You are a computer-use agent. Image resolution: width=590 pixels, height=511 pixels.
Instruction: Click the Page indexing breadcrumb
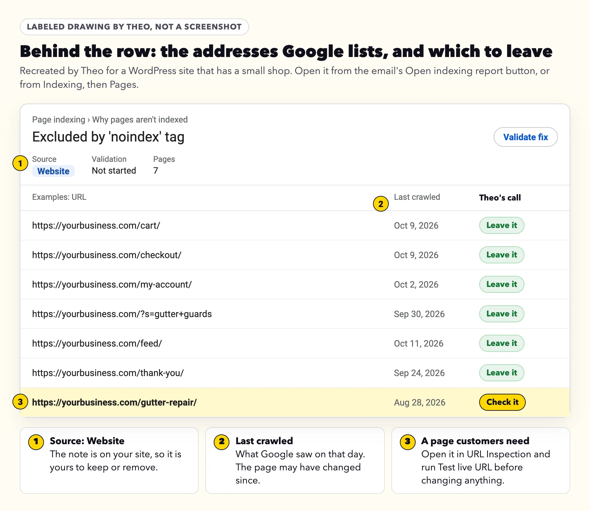[x=59, y=120]
